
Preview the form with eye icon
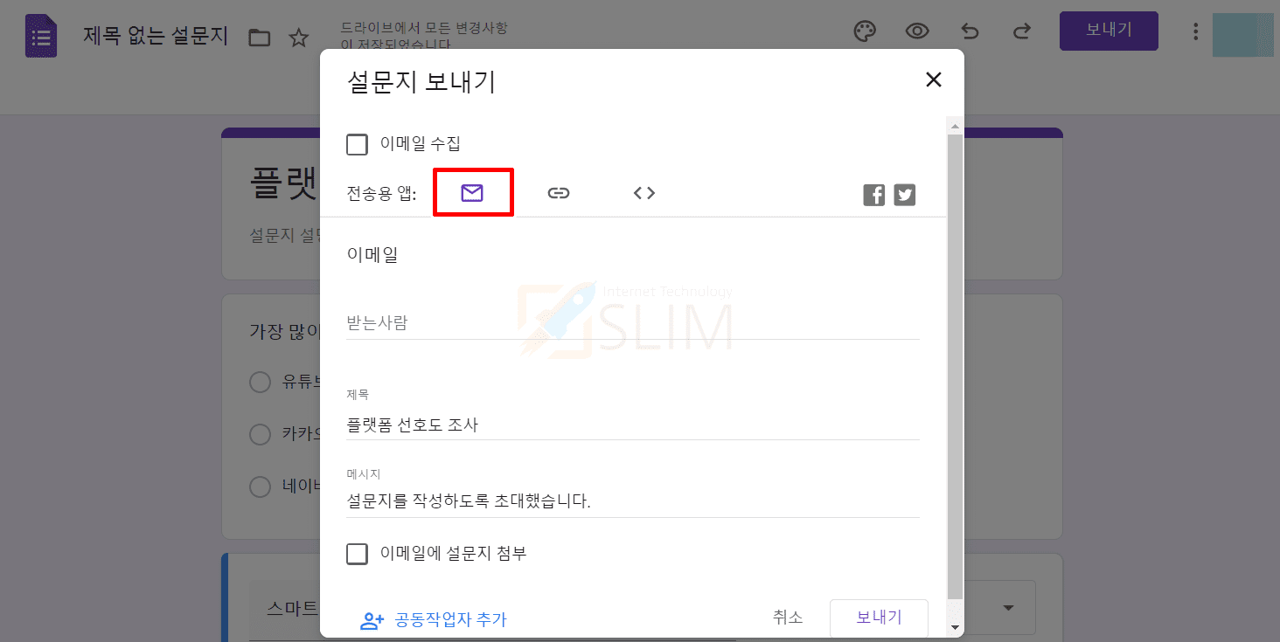pos(916,31)
